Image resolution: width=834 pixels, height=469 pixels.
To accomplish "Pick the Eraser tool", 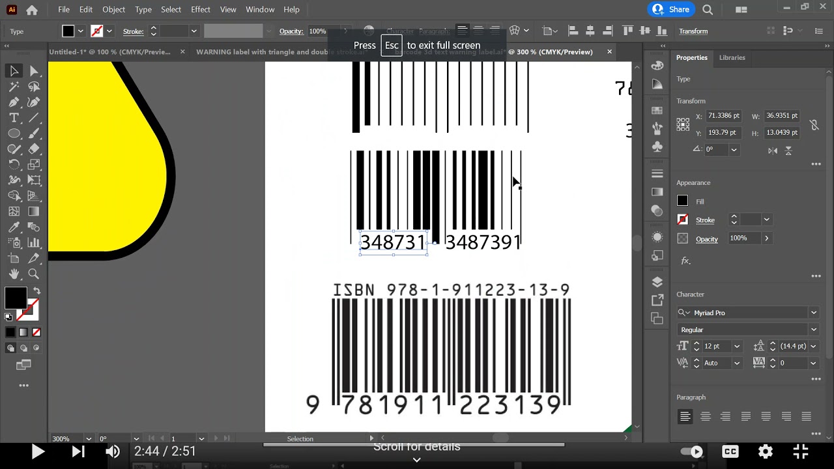I will point(34,149).
